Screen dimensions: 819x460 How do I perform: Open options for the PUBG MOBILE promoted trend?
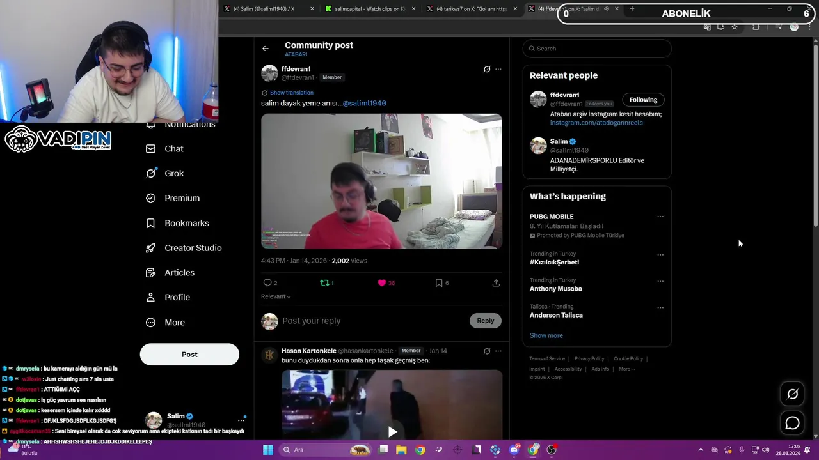point(660,217)
